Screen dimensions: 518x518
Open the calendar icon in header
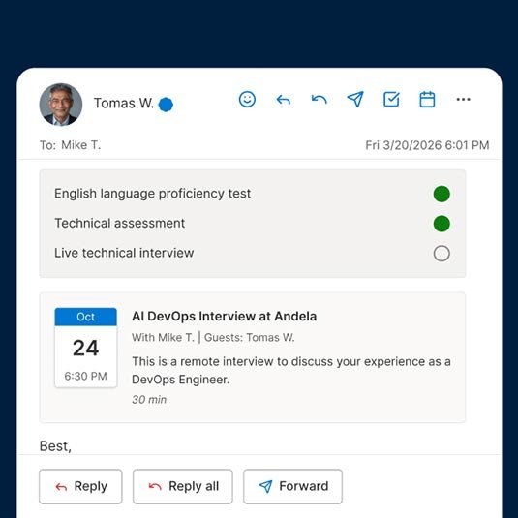[x=427, y=99]
